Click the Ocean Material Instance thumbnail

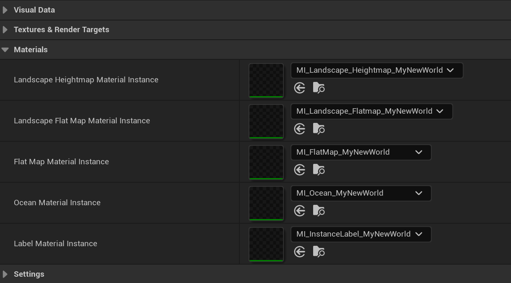tap(266, 204)
